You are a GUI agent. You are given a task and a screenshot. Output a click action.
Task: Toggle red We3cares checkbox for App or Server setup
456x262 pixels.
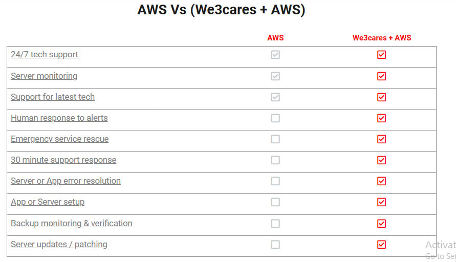[382, 202]
